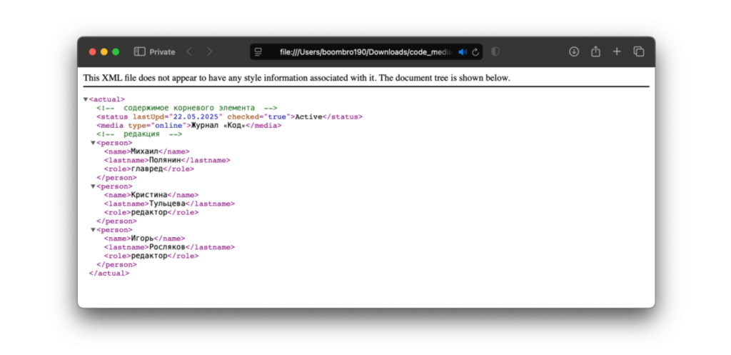Image resolution: width=731 pixels, height=355 pixels.
Task: Show the tab overview icon
Action: 639,52
